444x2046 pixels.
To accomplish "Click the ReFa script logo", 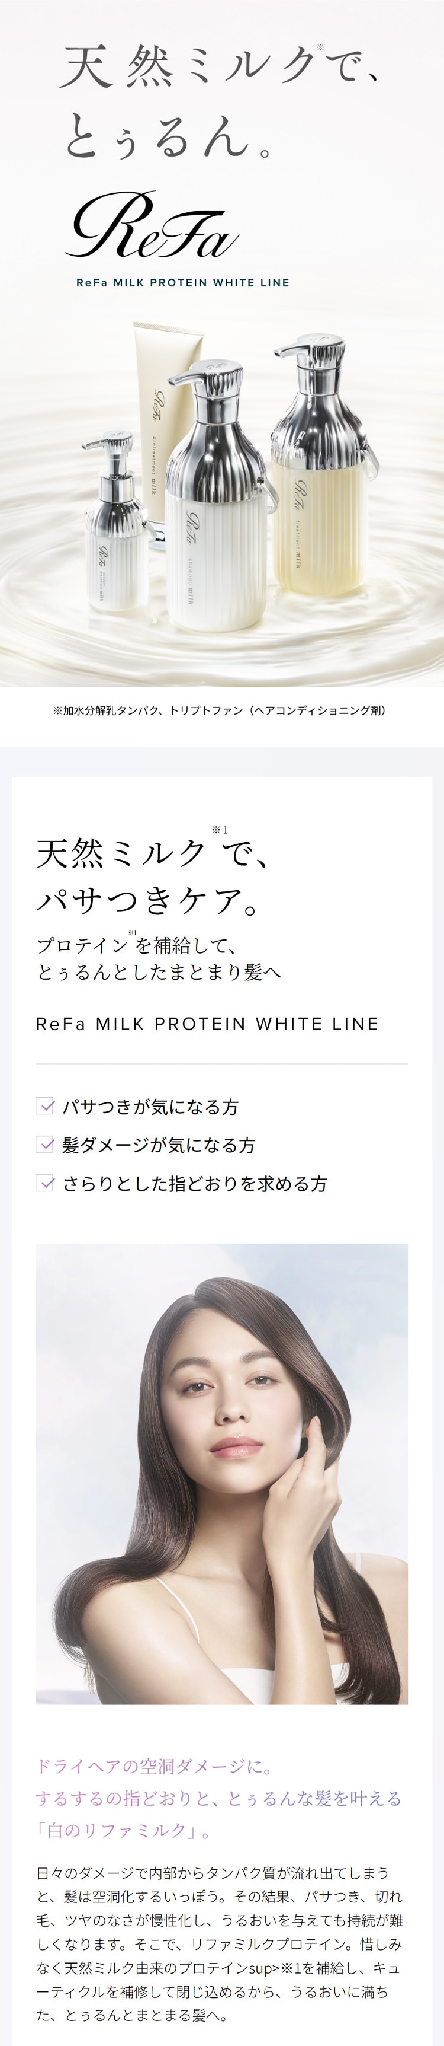I will tap(152, 227).
